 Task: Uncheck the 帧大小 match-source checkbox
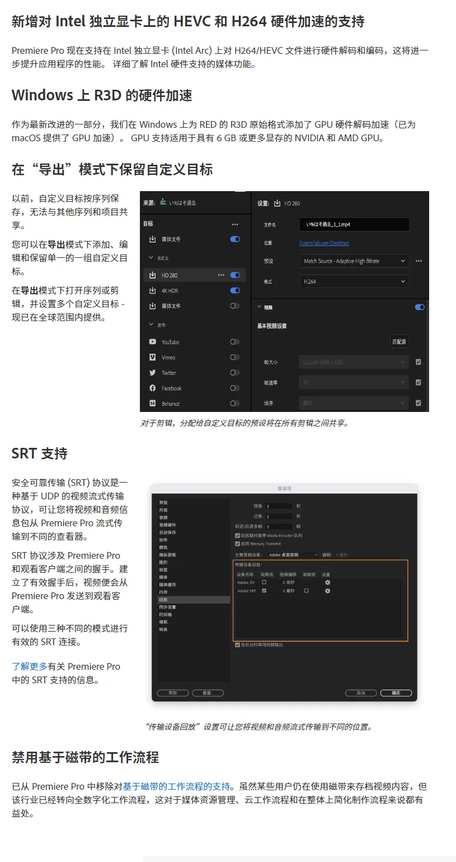click(418, 362)
